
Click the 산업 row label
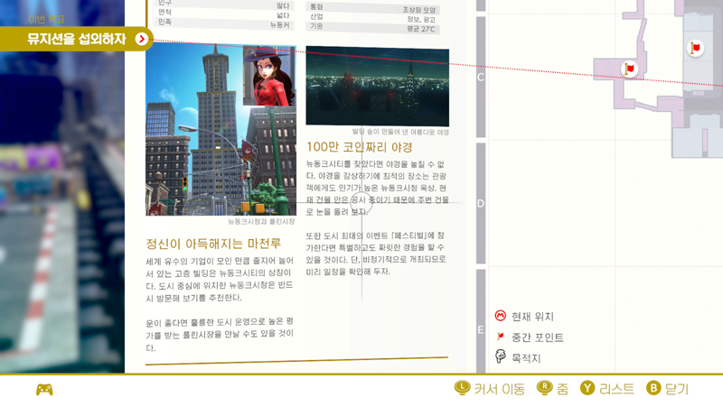(316, 16)
